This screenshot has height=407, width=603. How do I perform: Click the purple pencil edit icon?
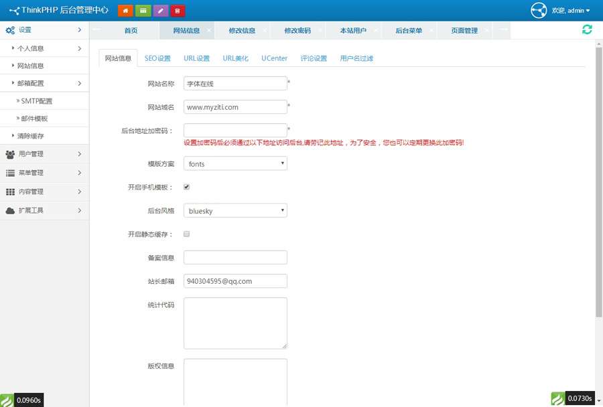tap(160, 11)
